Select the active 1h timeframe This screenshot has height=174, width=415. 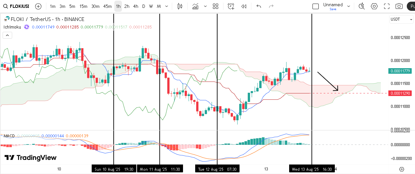coord(118,6)
